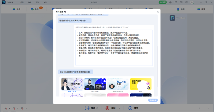Open the 项目 menu
The image size is (214, 112).
(22, 2)
